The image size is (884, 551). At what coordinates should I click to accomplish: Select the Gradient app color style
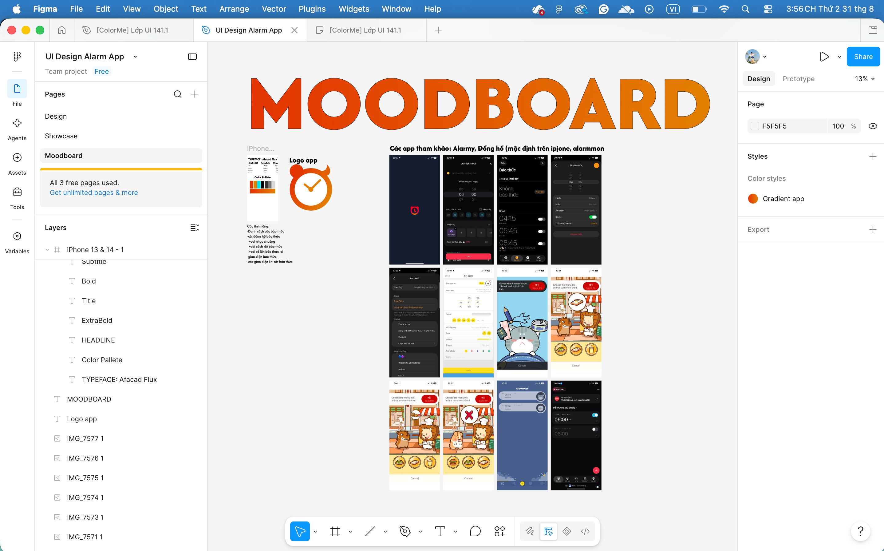point(776,199)
